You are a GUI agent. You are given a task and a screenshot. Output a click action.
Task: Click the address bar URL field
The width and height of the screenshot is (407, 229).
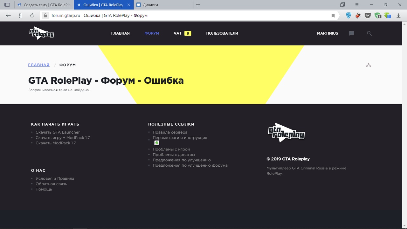(191, 16)
